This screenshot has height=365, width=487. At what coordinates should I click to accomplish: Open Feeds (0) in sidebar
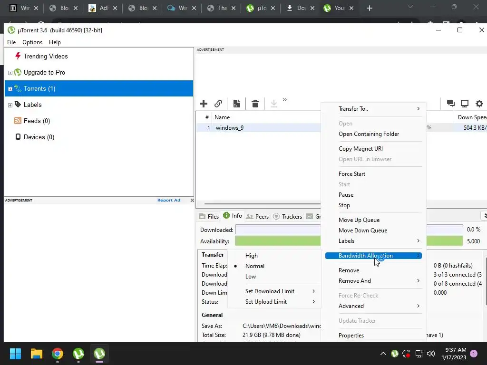point(37,121)
